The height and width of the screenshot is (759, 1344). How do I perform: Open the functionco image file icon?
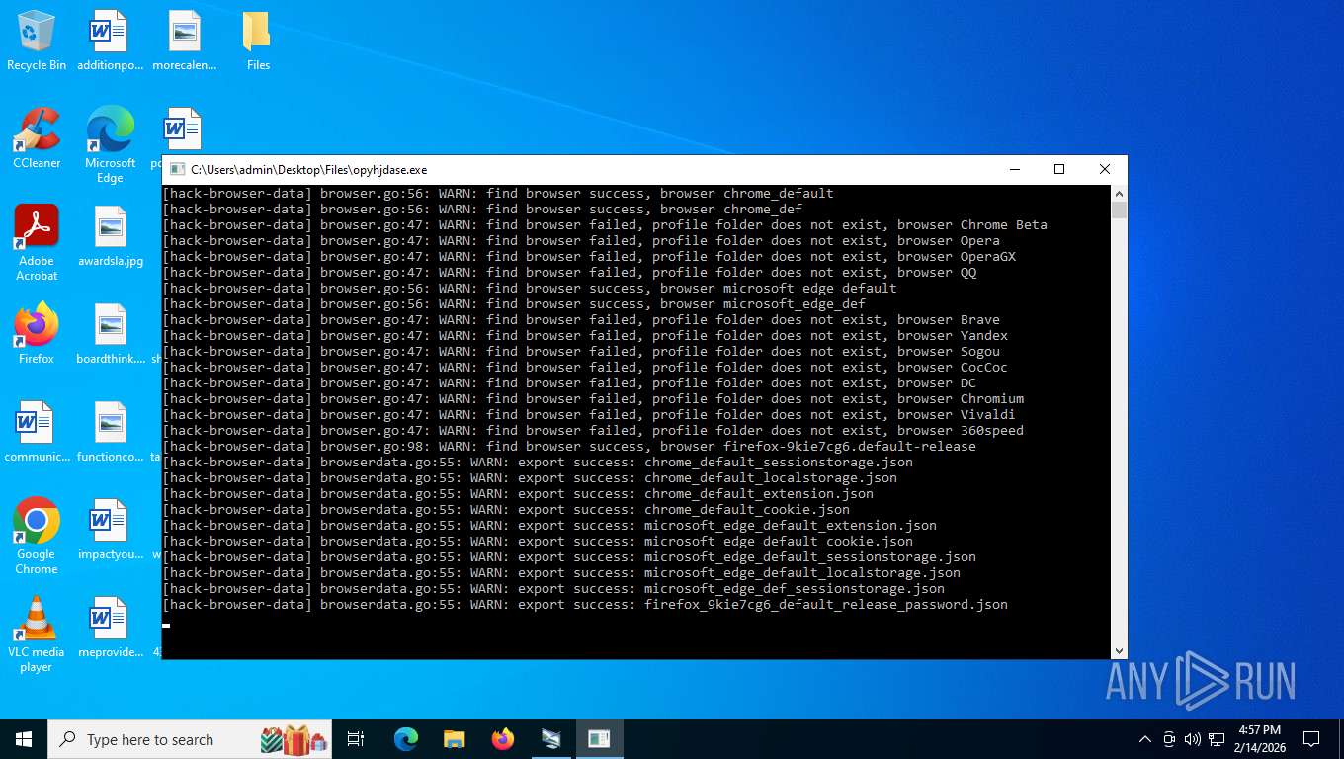point(110,432)
